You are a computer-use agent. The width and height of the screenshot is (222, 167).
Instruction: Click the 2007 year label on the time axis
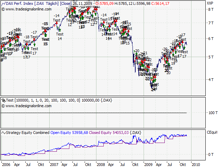pos(54,165)
